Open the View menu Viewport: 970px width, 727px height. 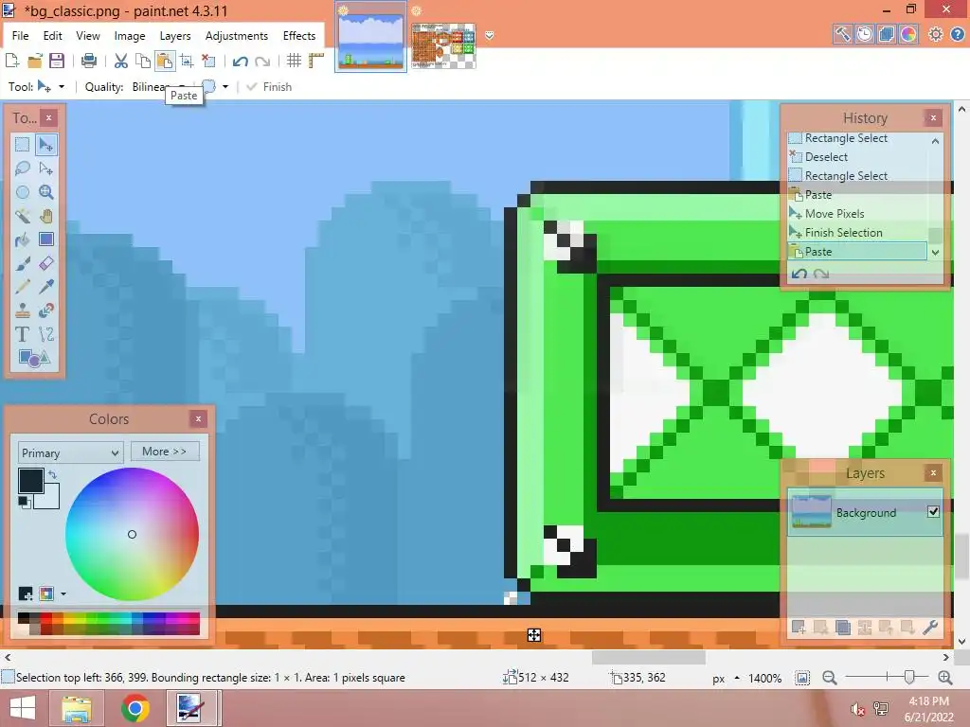[x=88, y=36]
